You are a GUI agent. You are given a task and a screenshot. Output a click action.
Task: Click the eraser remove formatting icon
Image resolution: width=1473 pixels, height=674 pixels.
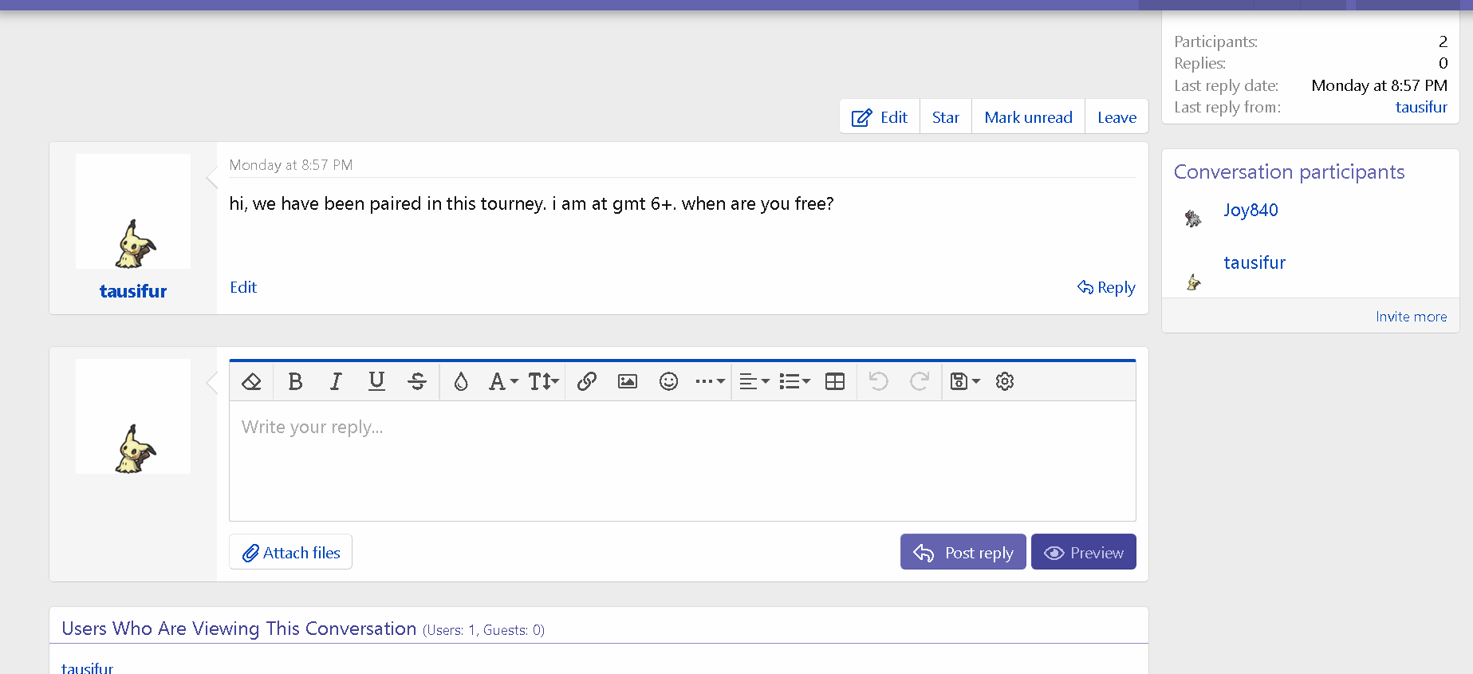[x=251, y=381]
